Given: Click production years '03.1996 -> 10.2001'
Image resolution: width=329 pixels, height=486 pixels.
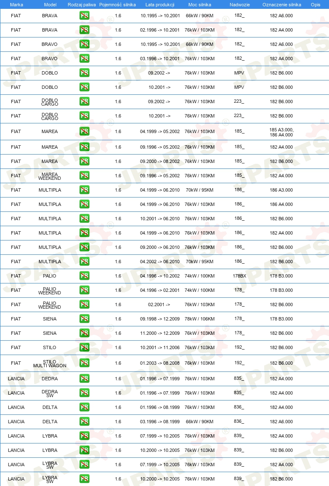Looking at the screenshot, I should pos(160,59).
